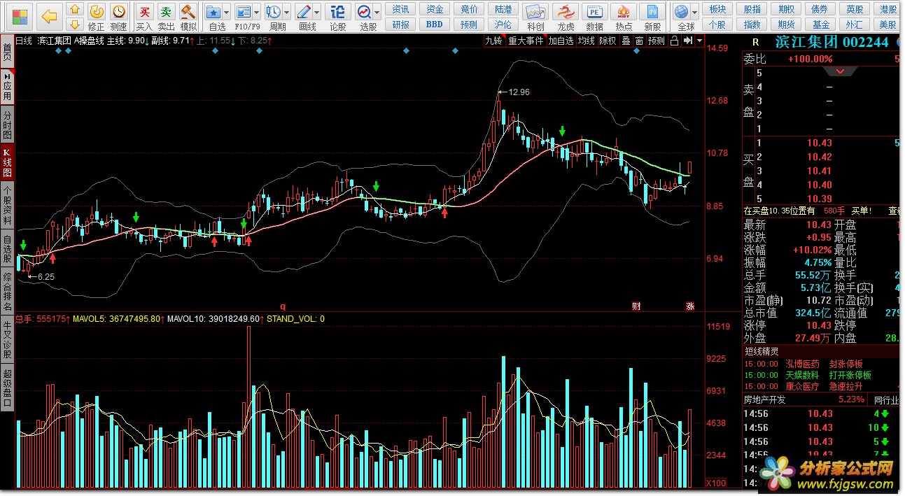
Task: Open the 科创 chart icon
Action: tap(536, 13)
